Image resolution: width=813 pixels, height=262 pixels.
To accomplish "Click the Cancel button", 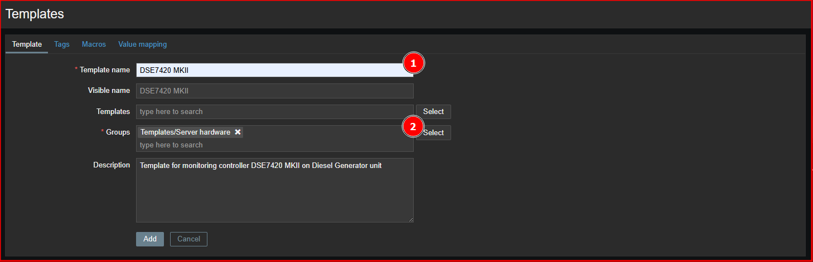I will pos(188,239).
